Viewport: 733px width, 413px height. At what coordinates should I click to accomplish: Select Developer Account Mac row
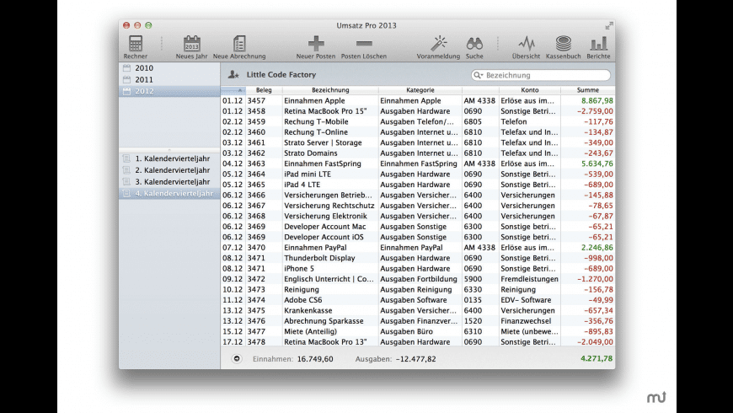click(417, 227)
